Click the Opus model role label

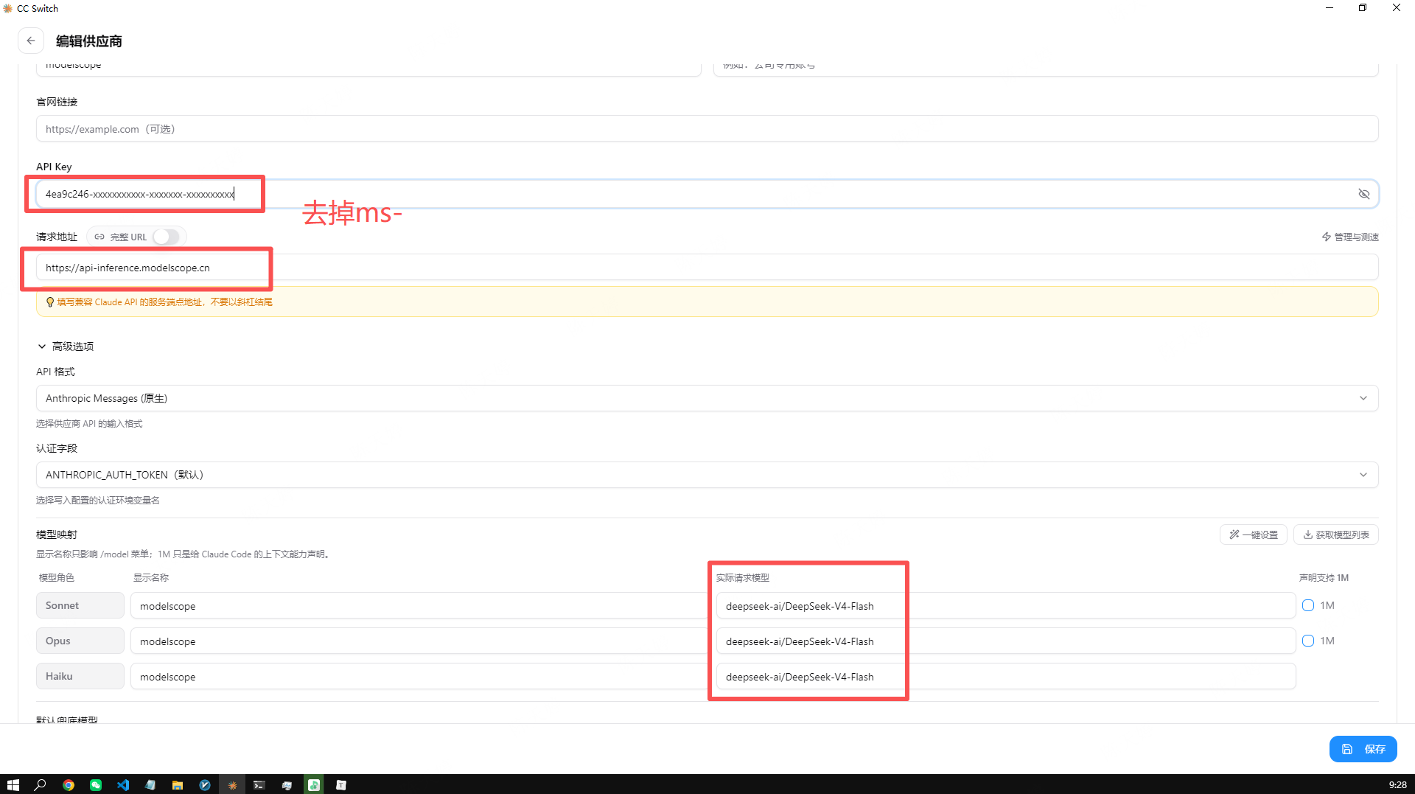tap(80, 641)
